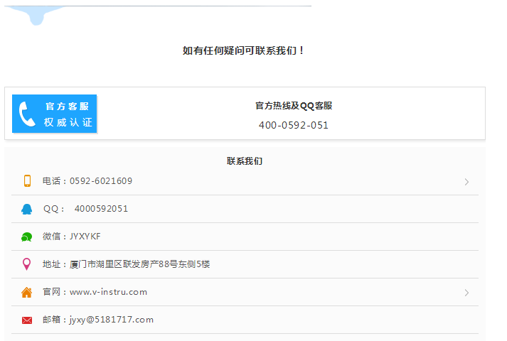Open the website link www.v-instru.com
Viewport: 507px width, 341px height.
tap(108, 292)
